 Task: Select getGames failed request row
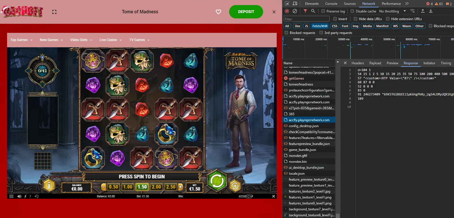click(309, 78)
